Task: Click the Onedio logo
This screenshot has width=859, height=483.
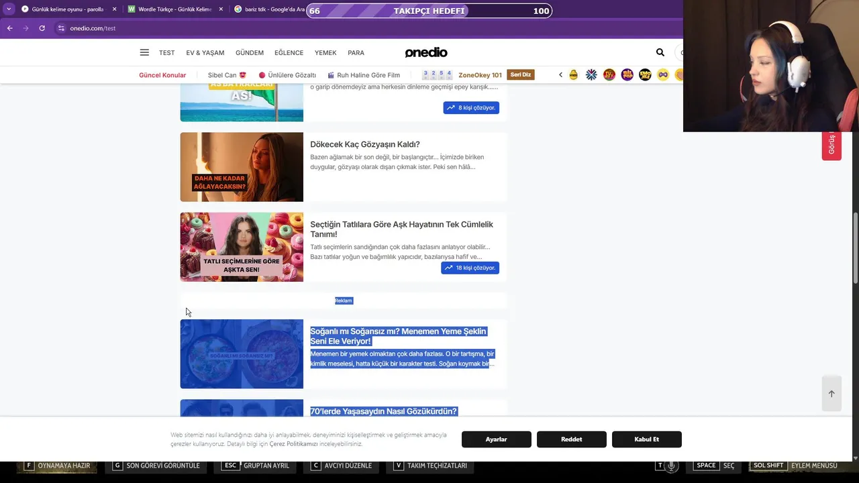Action: click(426, 52)
